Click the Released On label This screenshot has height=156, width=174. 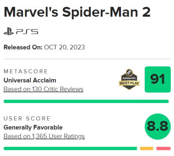tap(23, 47)
